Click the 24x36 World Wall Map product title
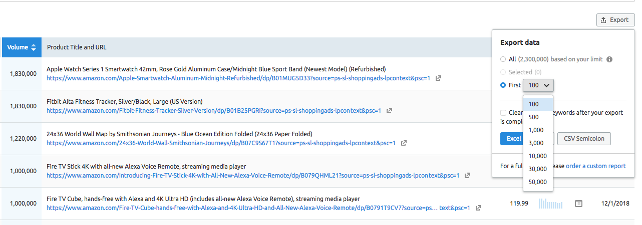 click(179, 134)
